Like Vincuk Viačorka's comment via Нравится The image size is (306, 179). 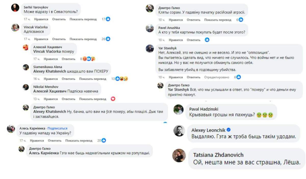41,39
